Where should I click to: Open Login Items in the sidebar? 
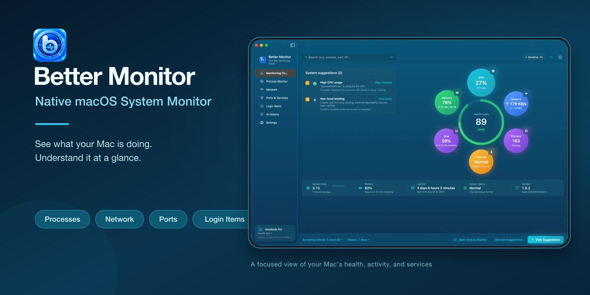275,106
